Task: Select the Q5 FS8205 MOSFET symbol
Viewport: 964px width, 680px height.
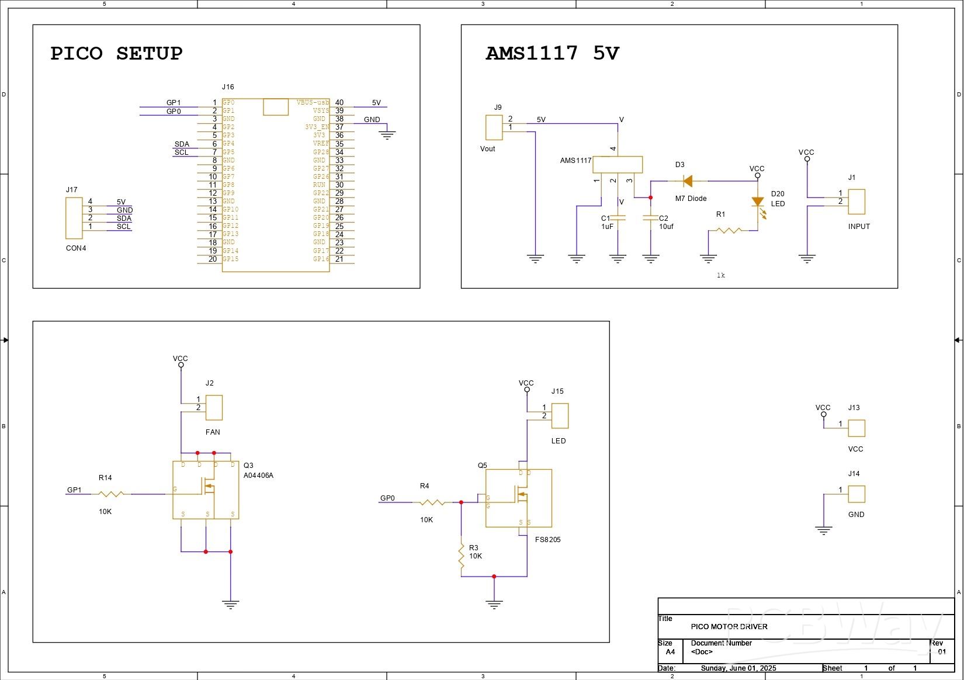Action: [518, 498]
